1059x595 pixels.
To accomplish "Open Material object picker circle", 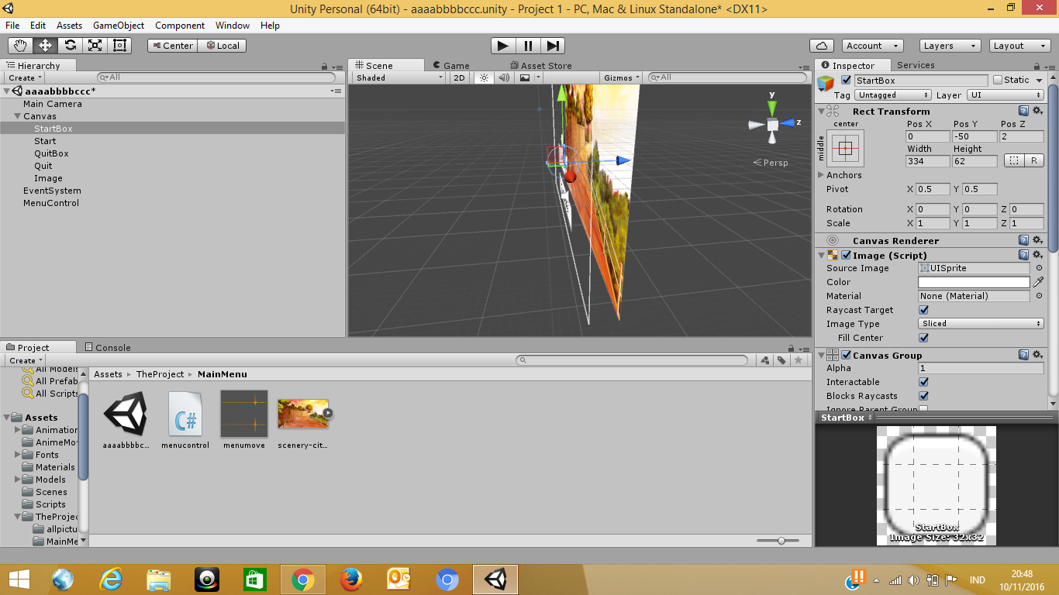I will click(1039, 296).
